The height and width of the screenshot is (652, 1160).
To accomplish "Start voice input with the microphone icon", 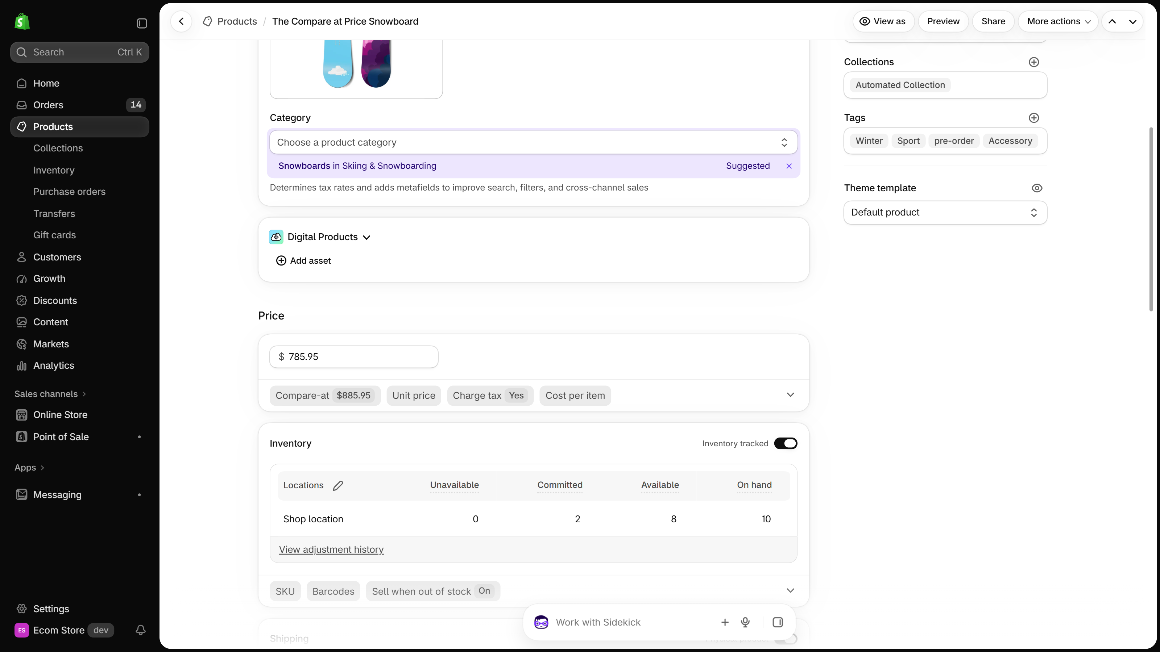I will pyautogui.click(x=745, y=622).
